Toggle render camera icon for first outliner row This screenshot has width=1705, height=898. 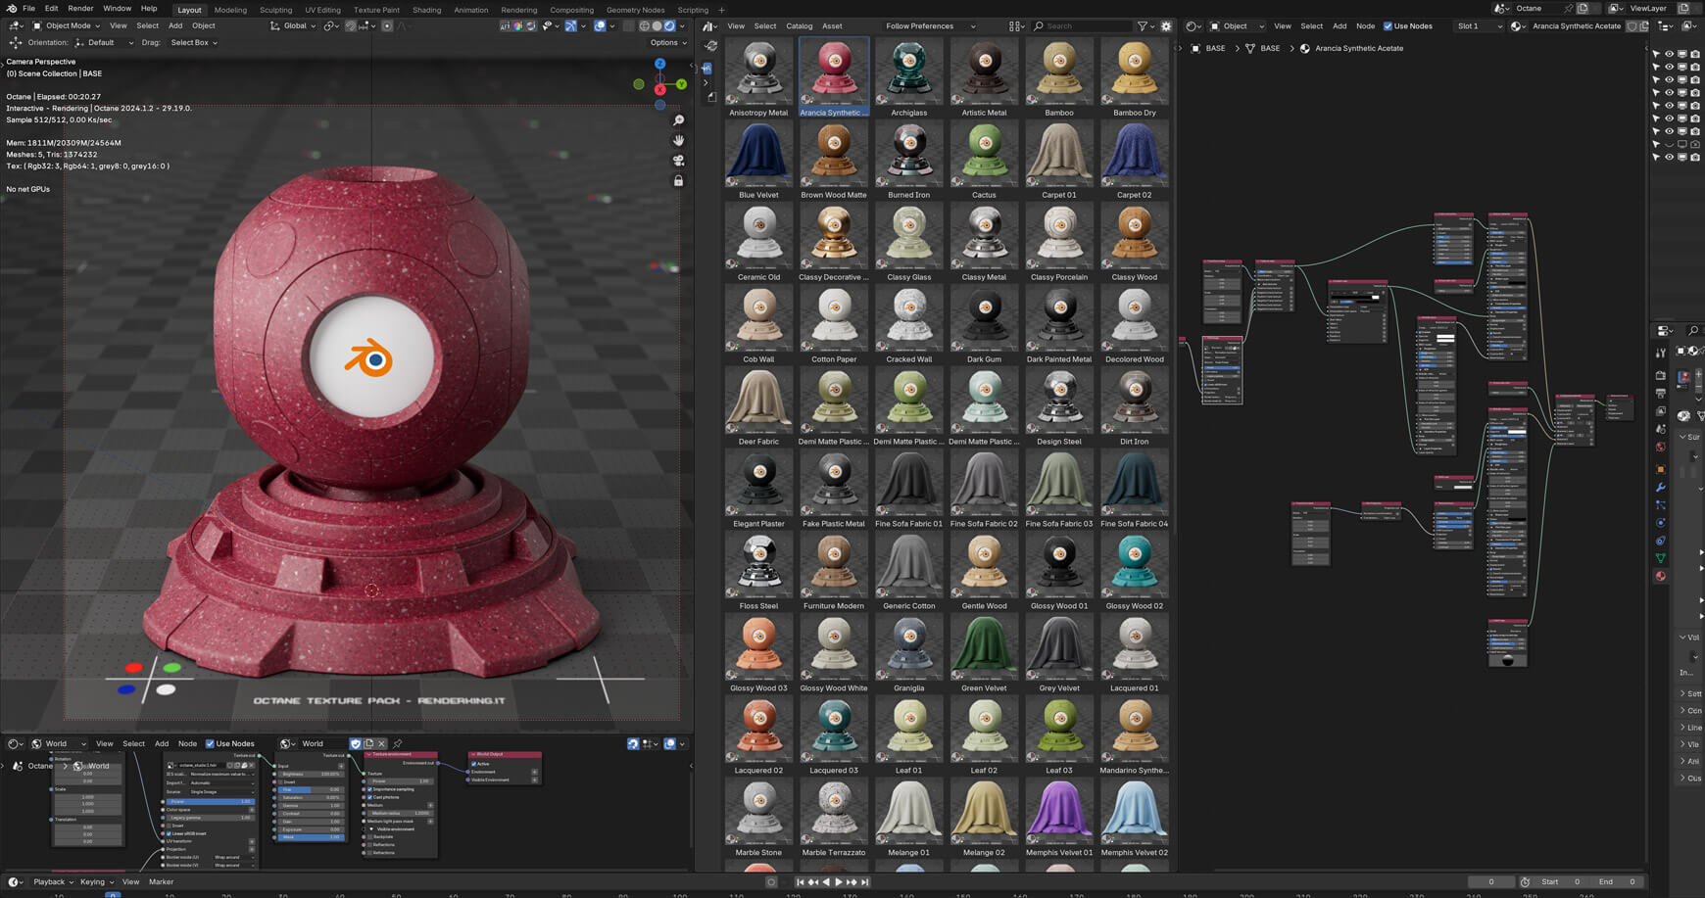[x=1695, y=54]
